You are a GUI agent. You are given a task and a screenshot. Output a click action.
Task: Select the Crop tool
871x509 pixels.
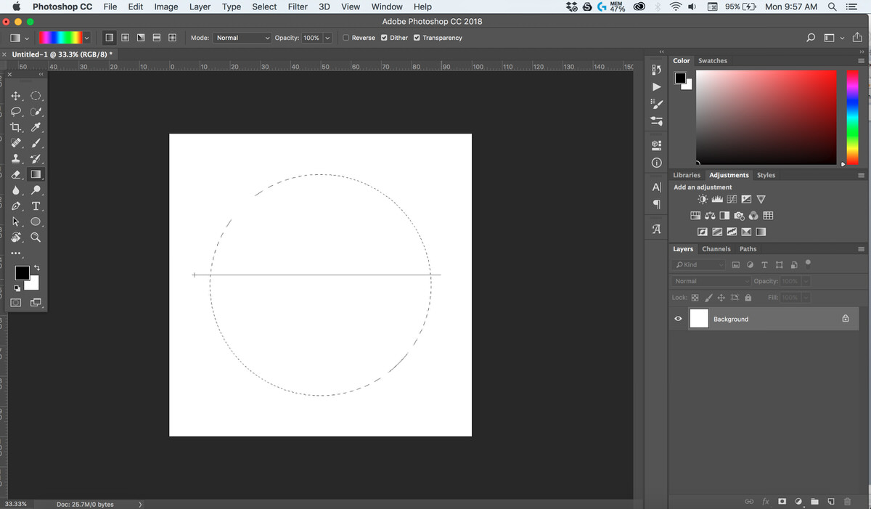click(x=16, y=127)
